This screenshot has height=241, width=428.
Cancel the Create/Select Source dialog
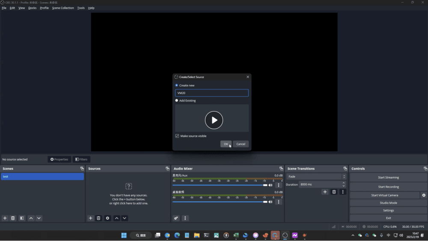[x=241, y=144]
